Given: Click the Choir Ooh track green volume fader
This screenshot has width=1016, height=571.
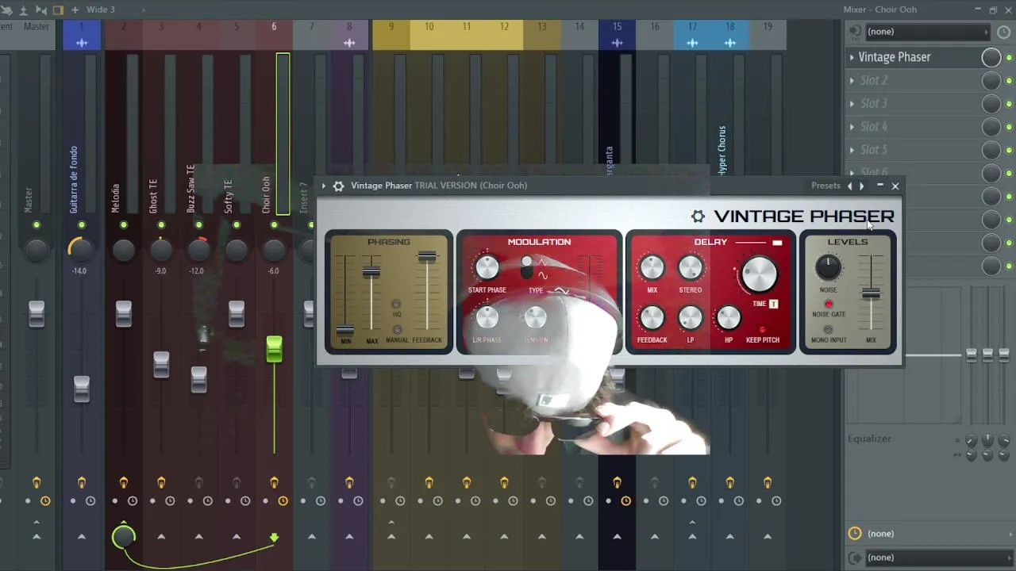Looking at the screenshot, I should (274, 349).
